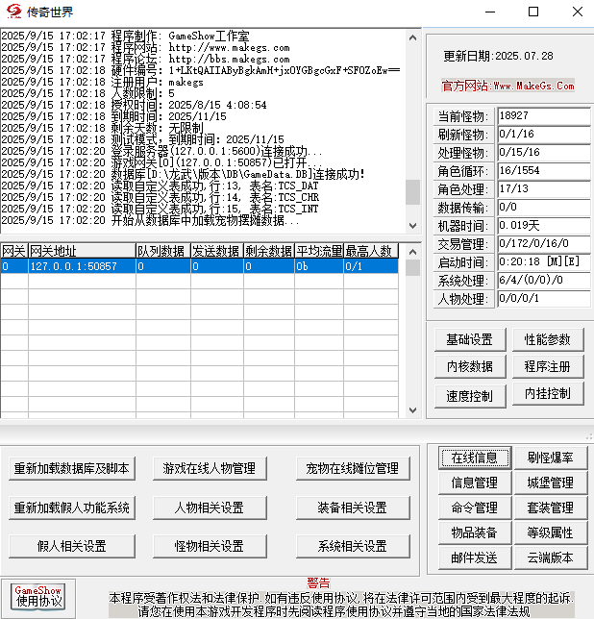Open 宠物在线摊位管理
Screen dimensions: 594x619
pos(353,469)
